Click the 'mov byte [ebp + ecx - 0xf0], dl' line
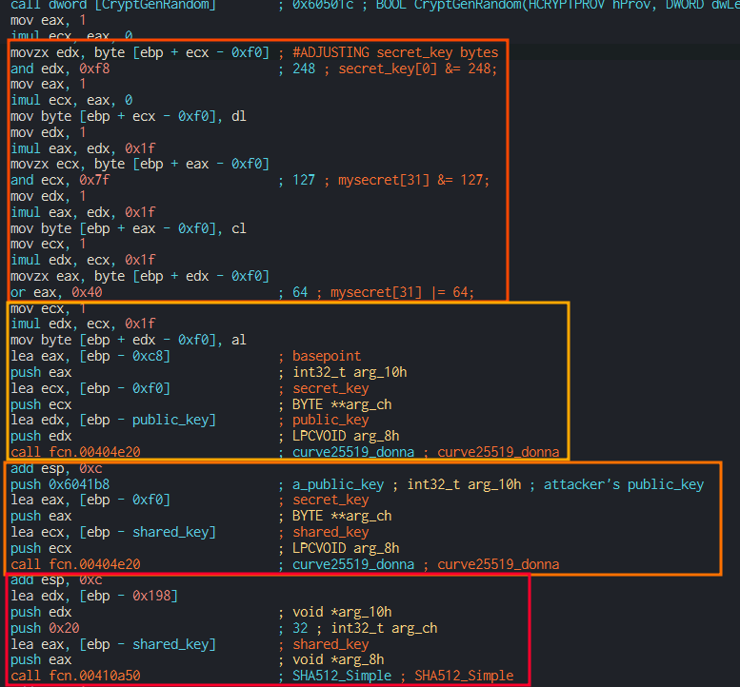 (x=129, y=116)
